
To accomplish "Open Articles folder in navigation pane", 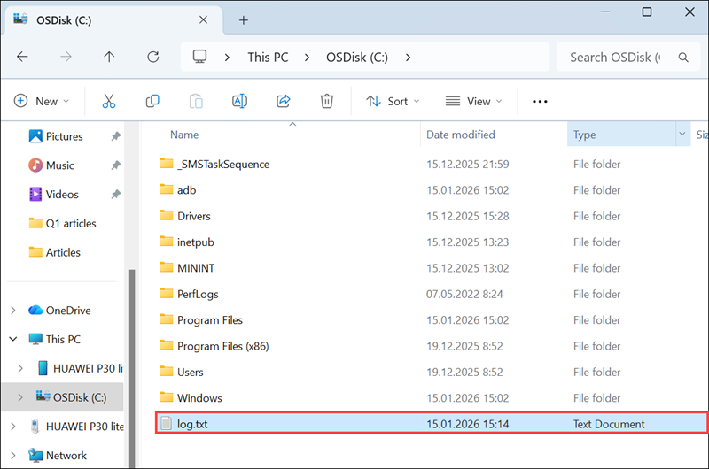I will pos(63,252).
